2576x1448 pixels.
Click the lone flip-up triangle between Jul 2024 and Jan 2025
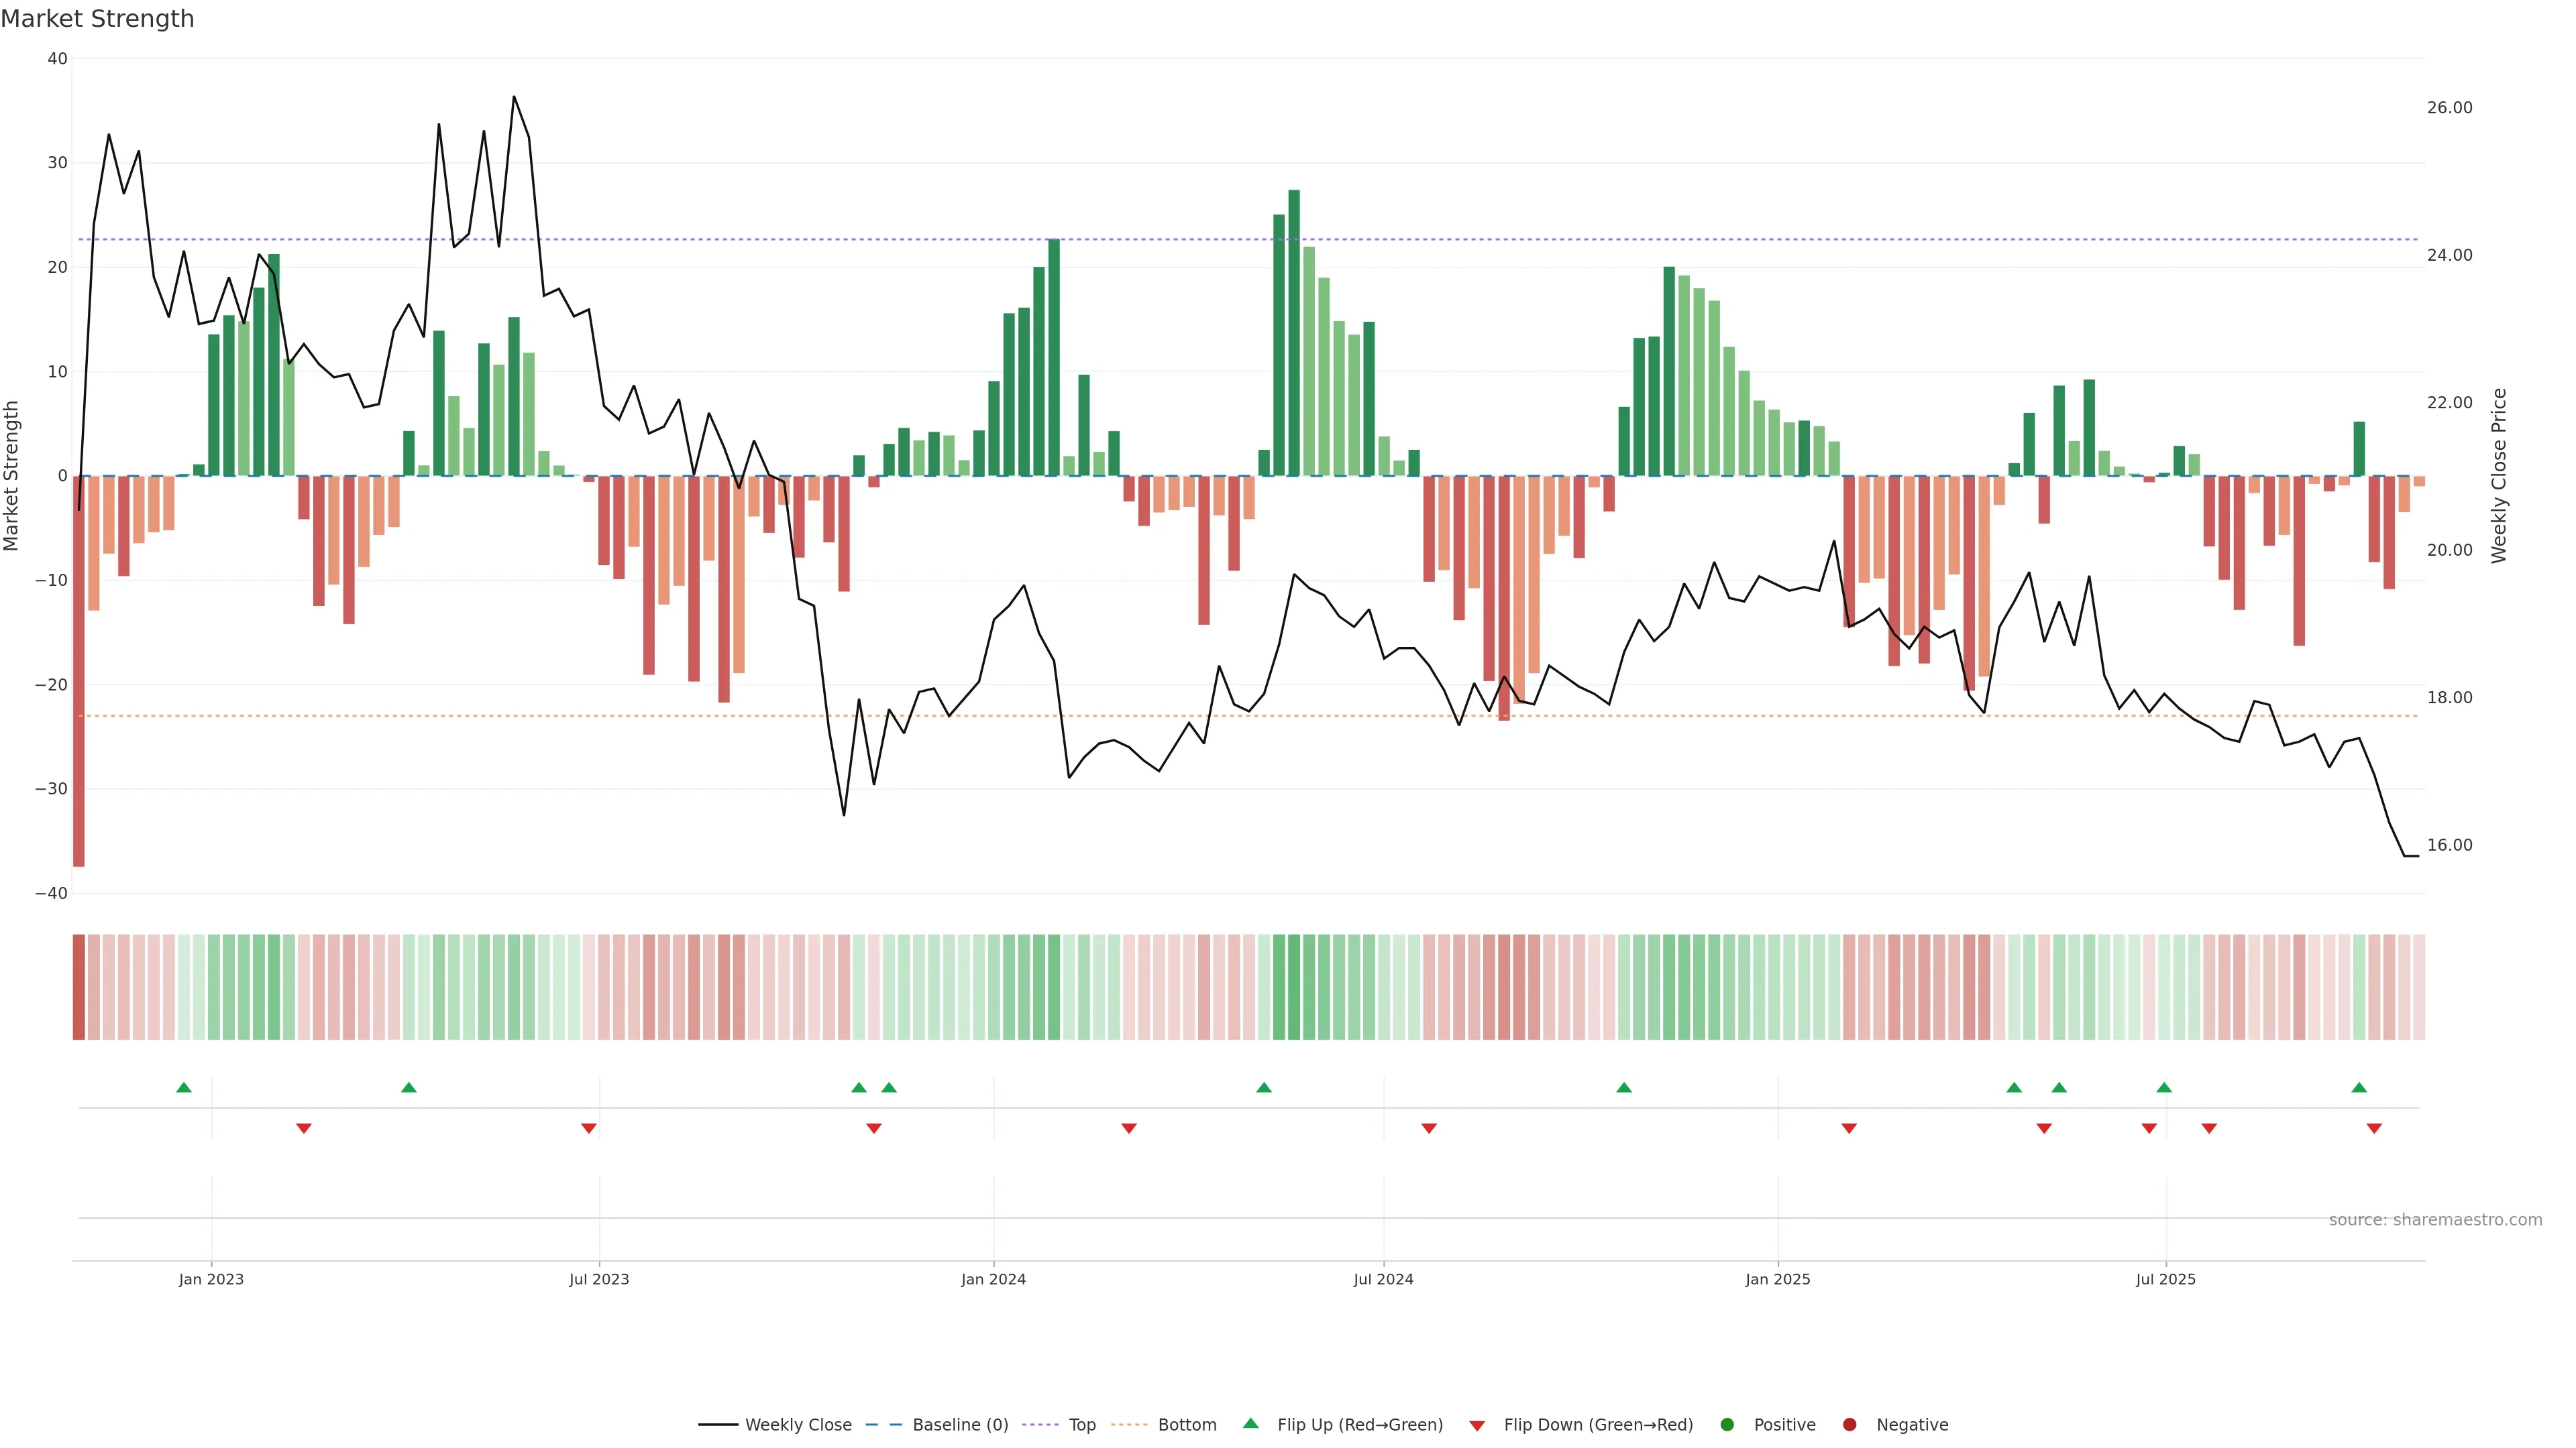click(1624, 1087)
